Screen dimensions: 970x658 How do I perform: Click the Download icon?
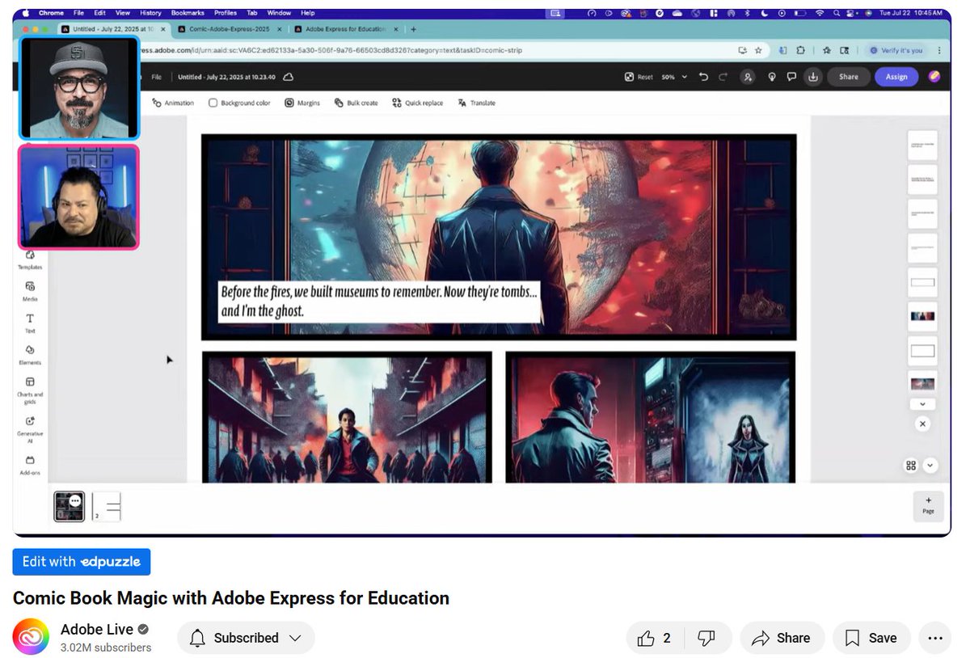(813, 77)
